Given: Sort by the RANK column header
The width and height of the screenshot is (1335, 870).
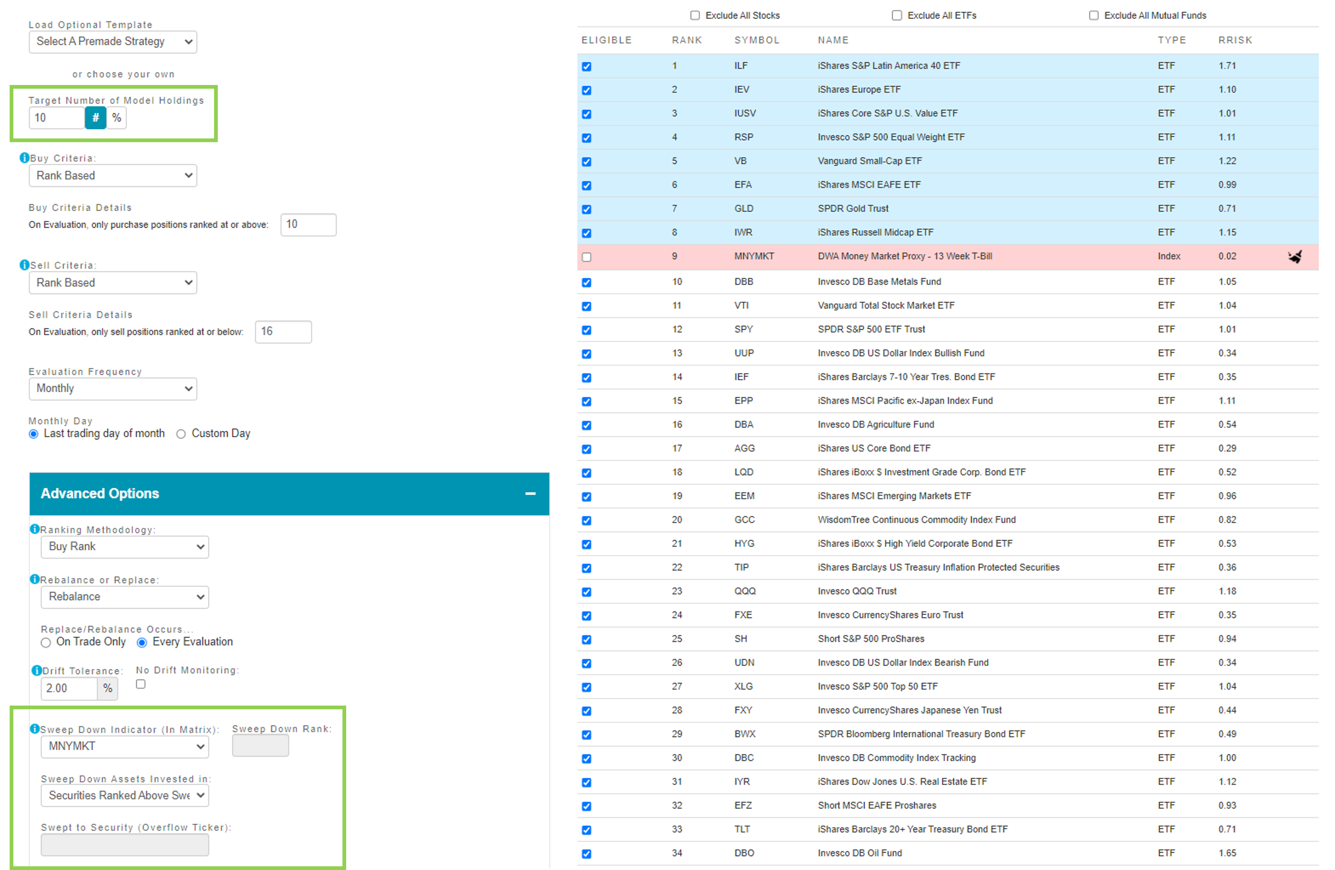Looking at the screenshot, I should pos(686,40).
